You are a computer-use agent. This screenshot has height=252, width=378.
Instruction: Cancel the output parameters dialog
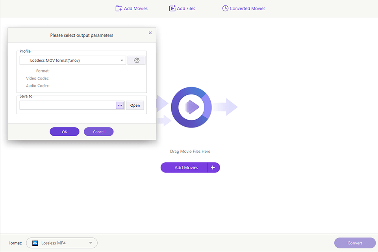click(98, 132)
